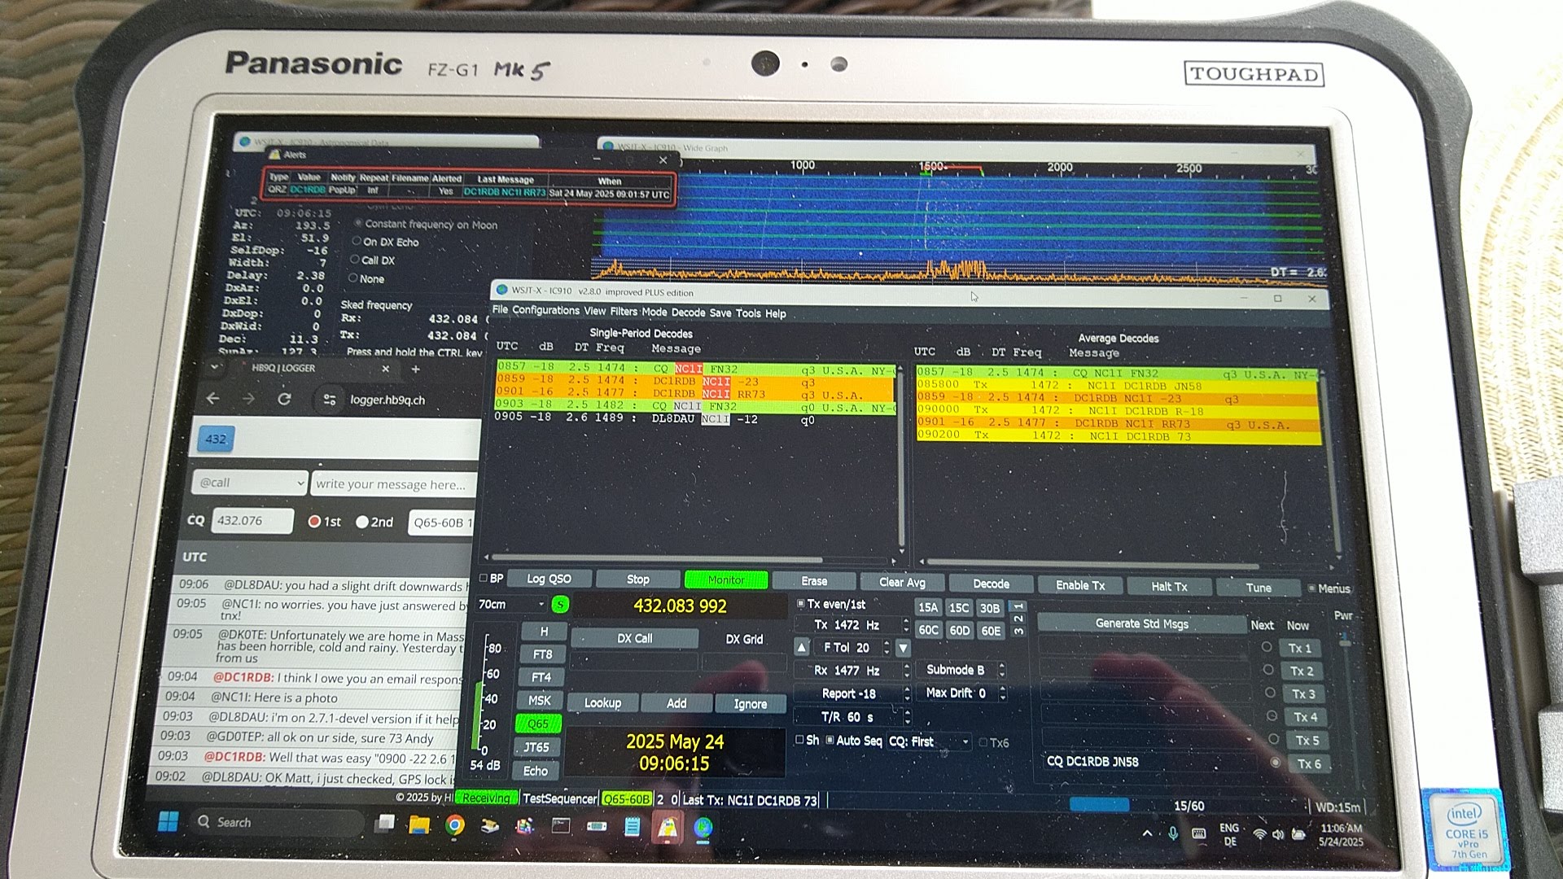Viewport: 1563px width, 879px height.
Task: Open Google Chrome from taskbar
Action: pyautogui.click(x=454, y=826)
